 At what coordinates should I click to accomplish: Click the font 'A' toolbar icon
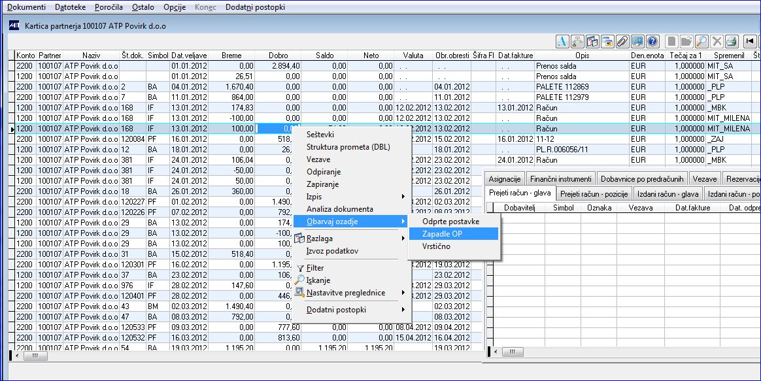click(x=562, y=41)
